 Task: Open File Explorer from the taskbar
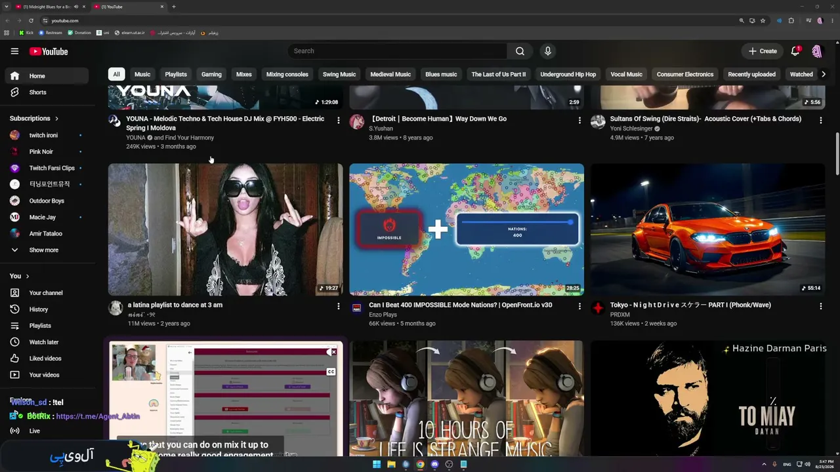391,465
